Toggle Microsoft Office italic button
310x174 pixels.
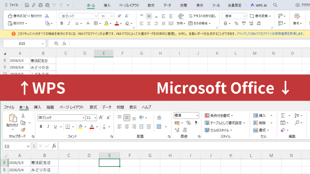click(x=48, y=127)
